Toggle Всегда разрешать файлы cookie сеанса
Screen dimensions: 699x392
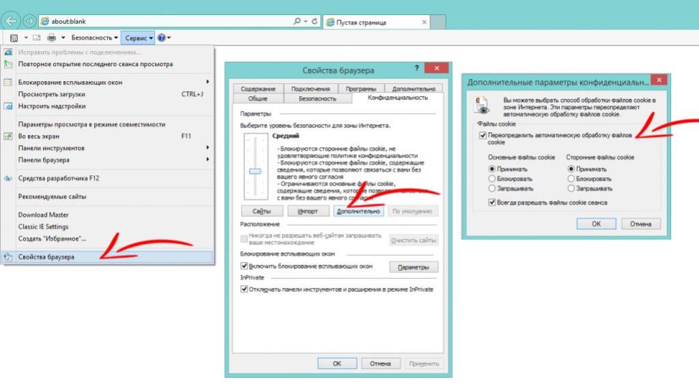491,202
